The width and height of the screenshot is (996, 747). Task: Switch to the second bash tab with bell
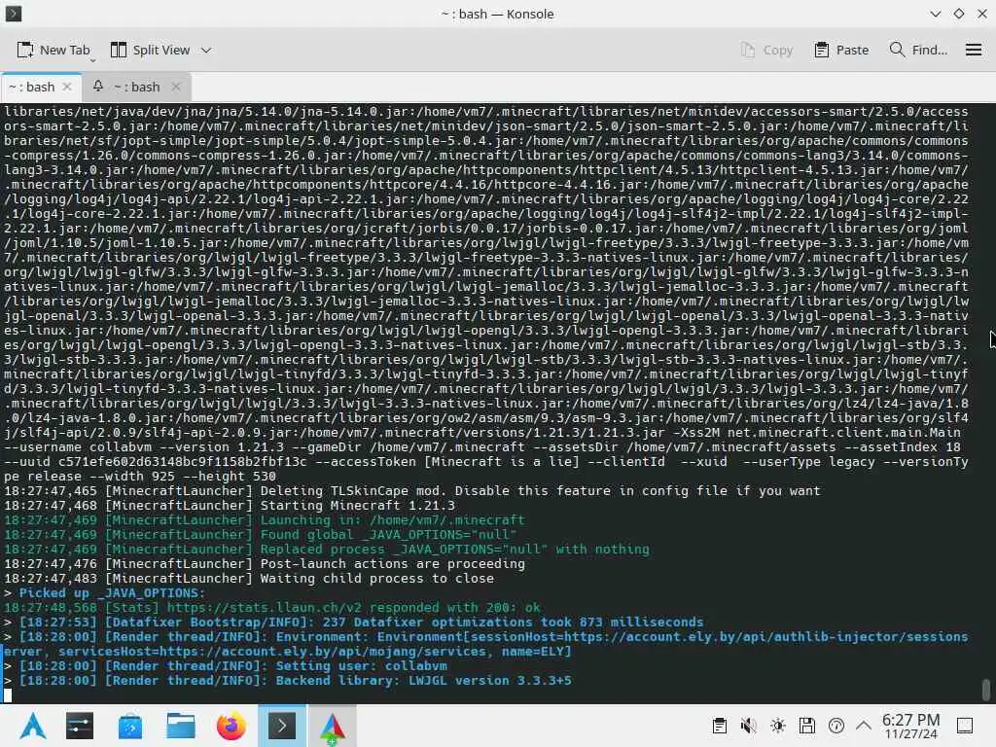click(x=136, y=87)
